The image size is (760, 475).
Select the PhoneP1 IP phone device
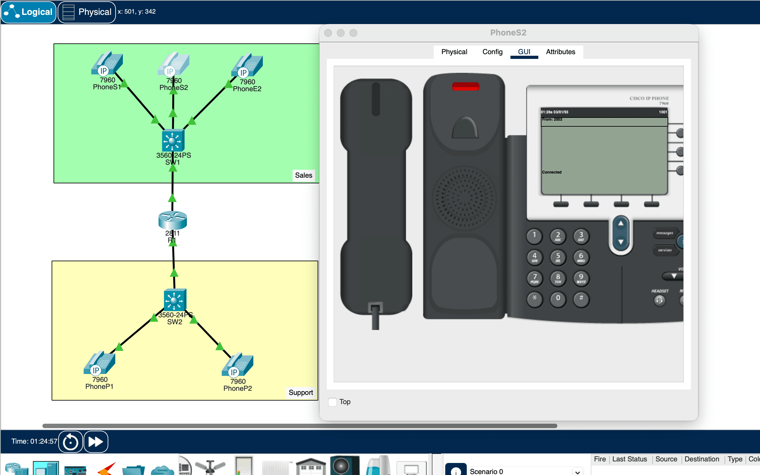[99, 363]
